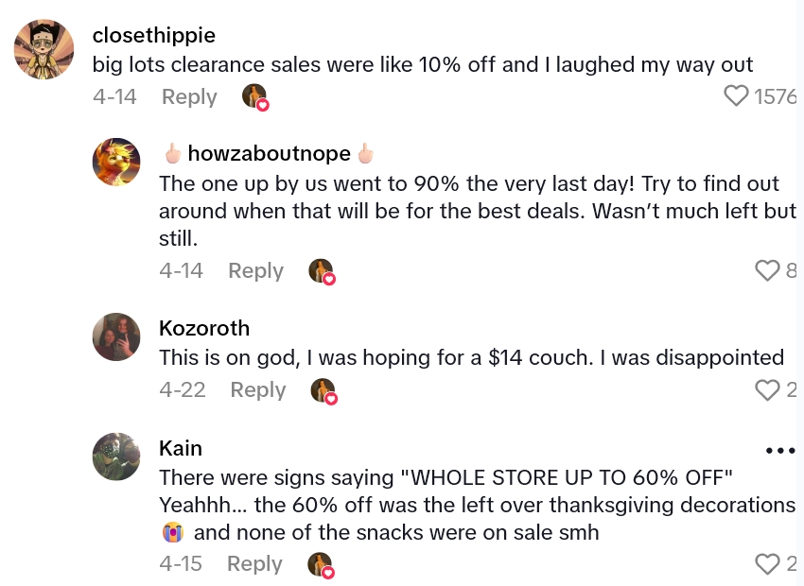
Task: Reply to howzaboutnope's comment
Action: [255, 270]
